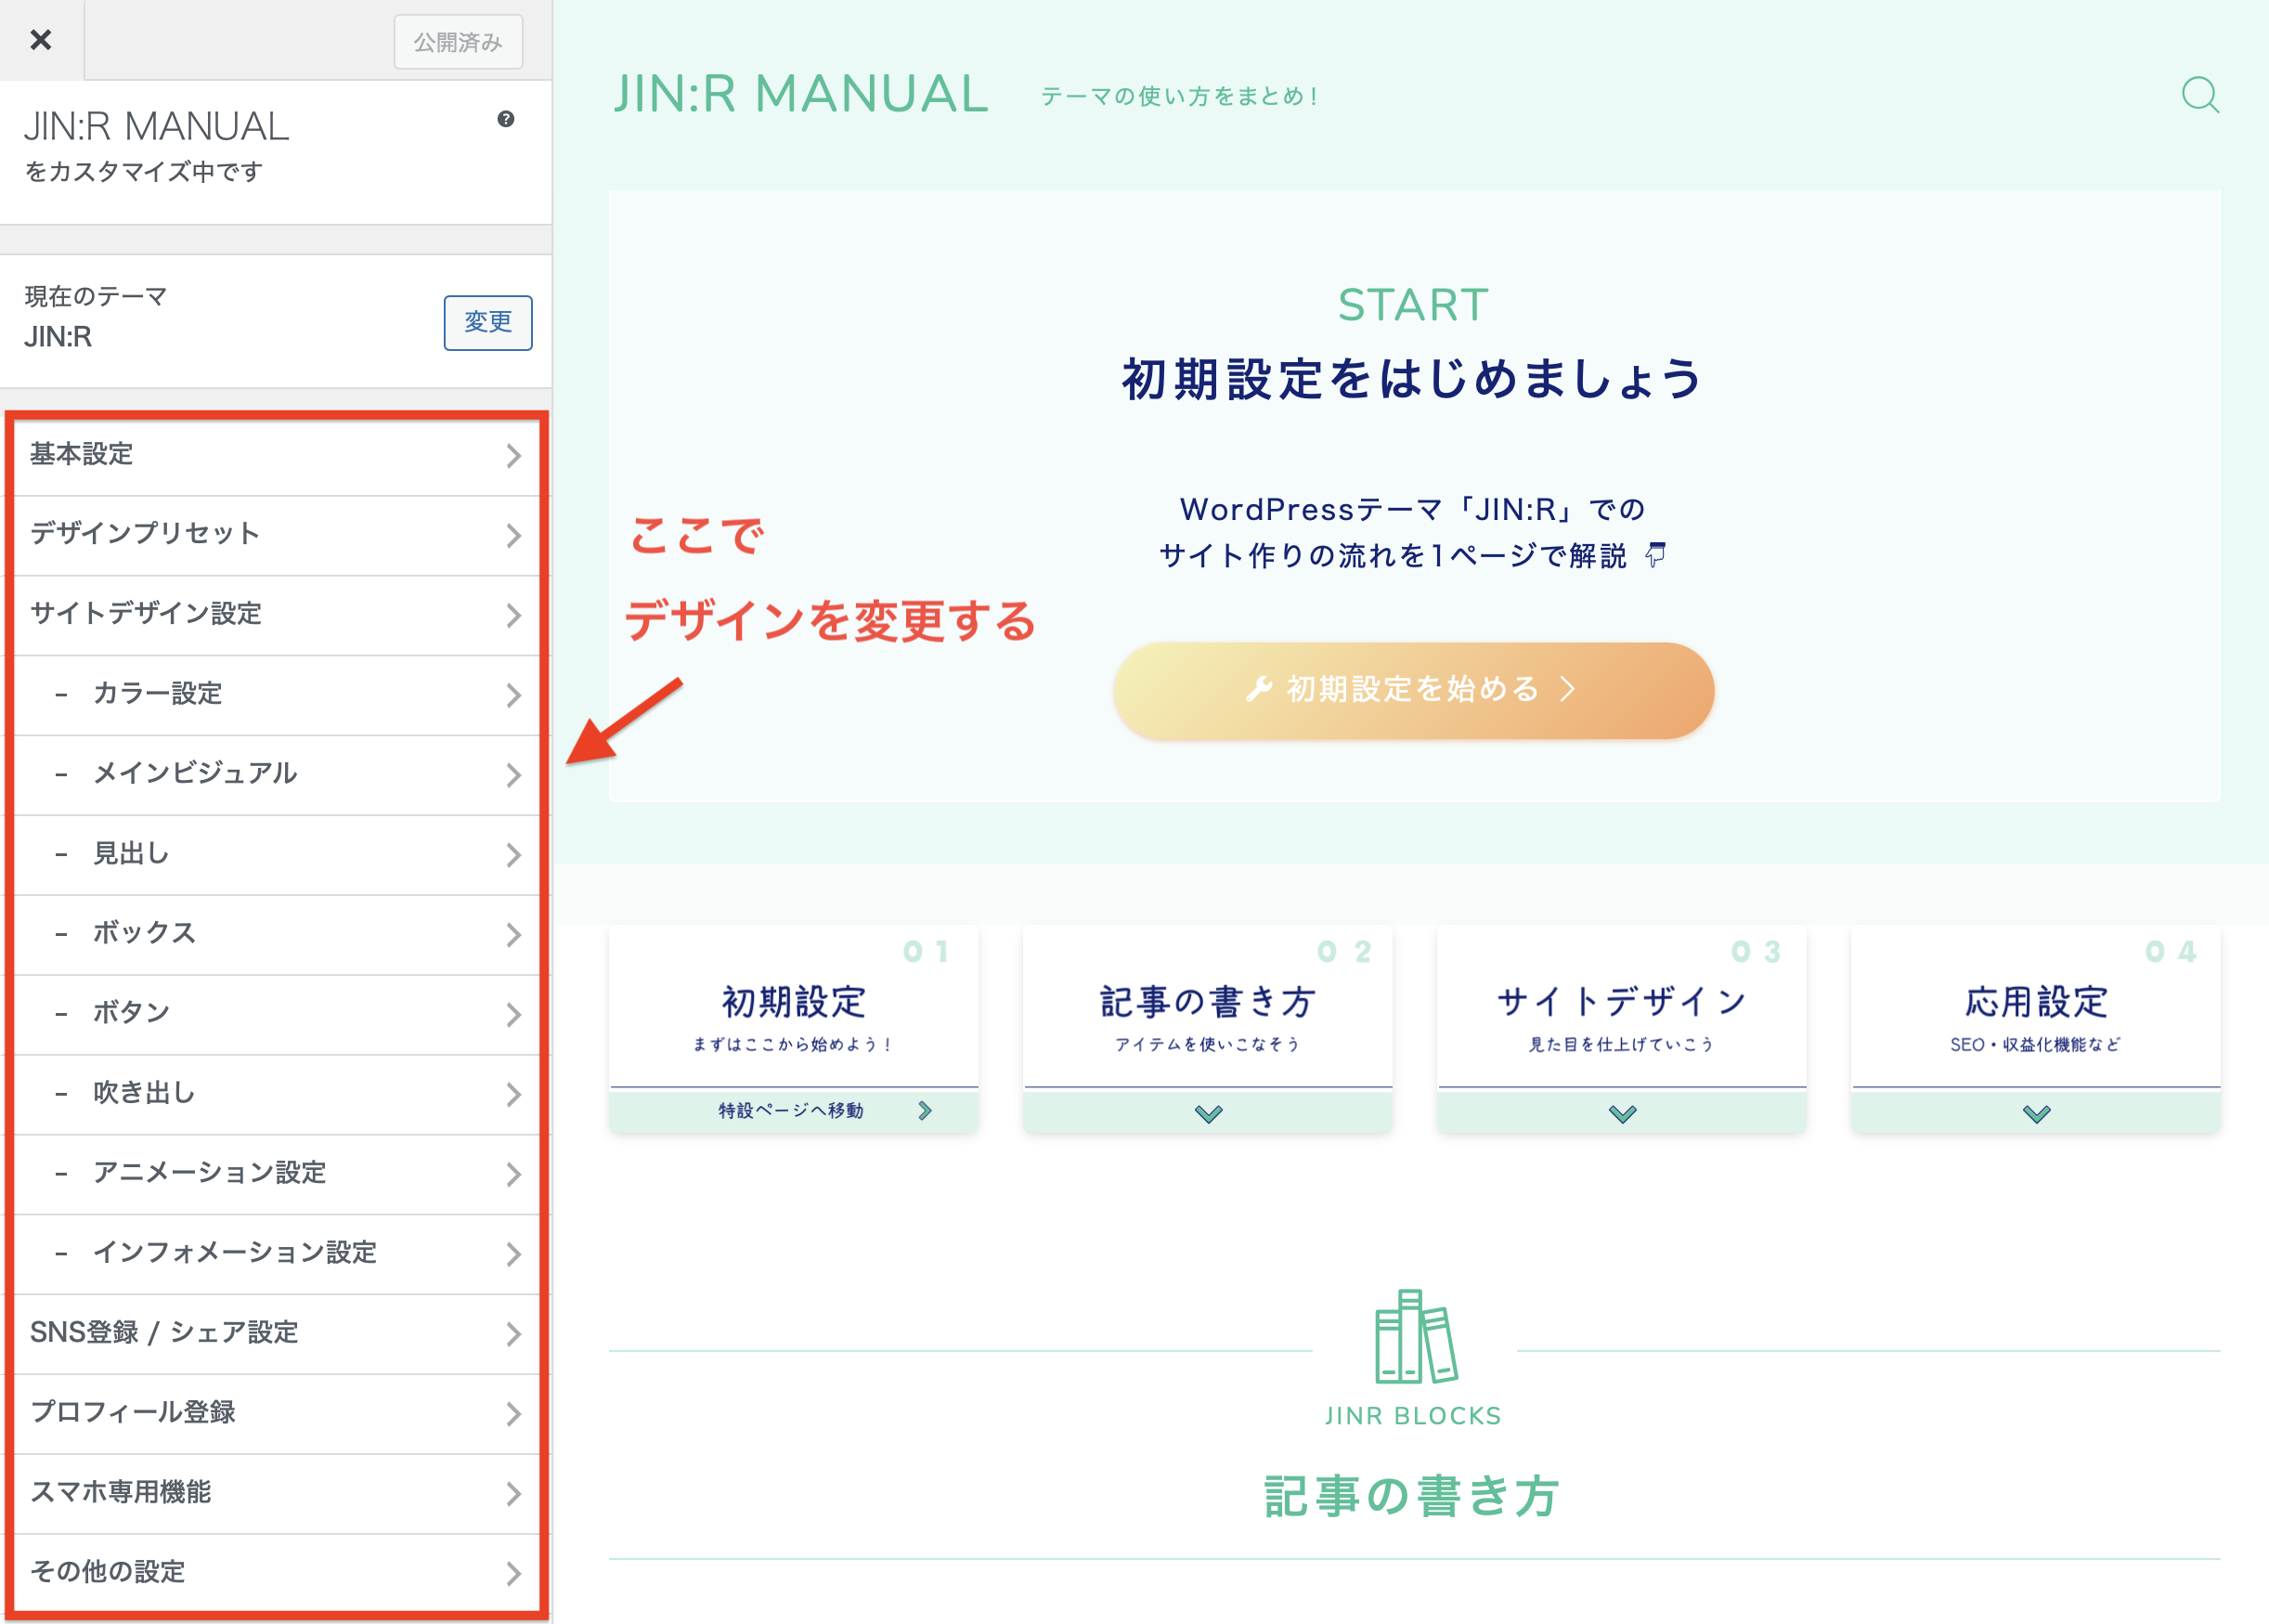Open the サイトデザイン設定 section
Screen dimensions: 2269x1624
(276, 615)
